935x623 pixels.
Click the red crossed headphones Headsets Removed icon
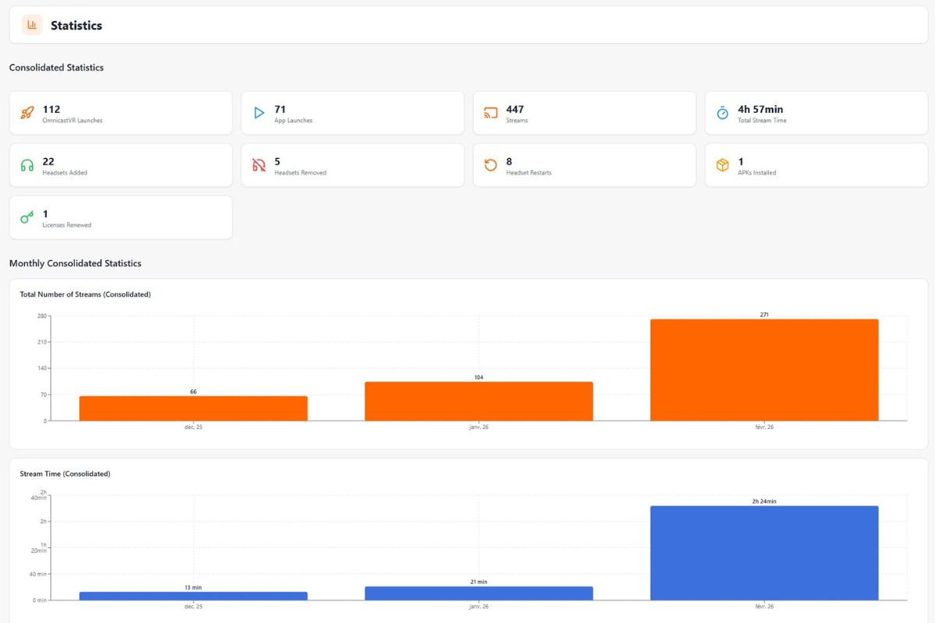pos(259,165)
